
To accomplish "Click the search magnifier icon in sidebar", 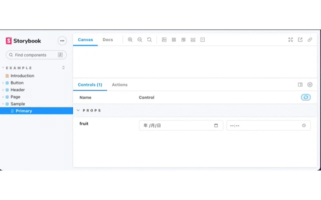I will click(x=11, y=55).
